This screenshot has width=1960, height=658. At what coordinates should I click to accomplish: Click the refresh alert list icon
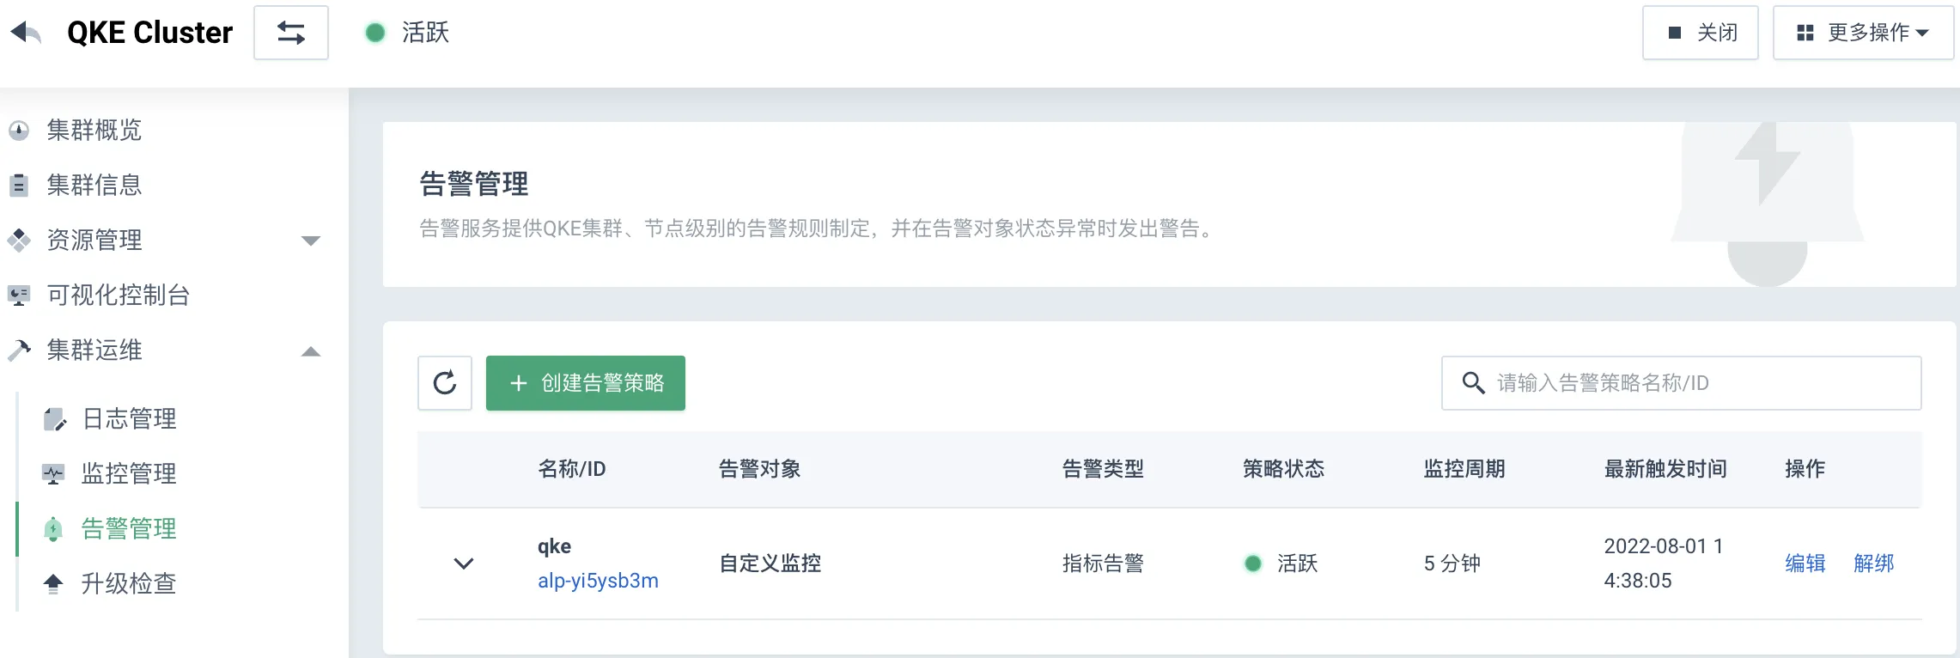click(x=445, y=383)
